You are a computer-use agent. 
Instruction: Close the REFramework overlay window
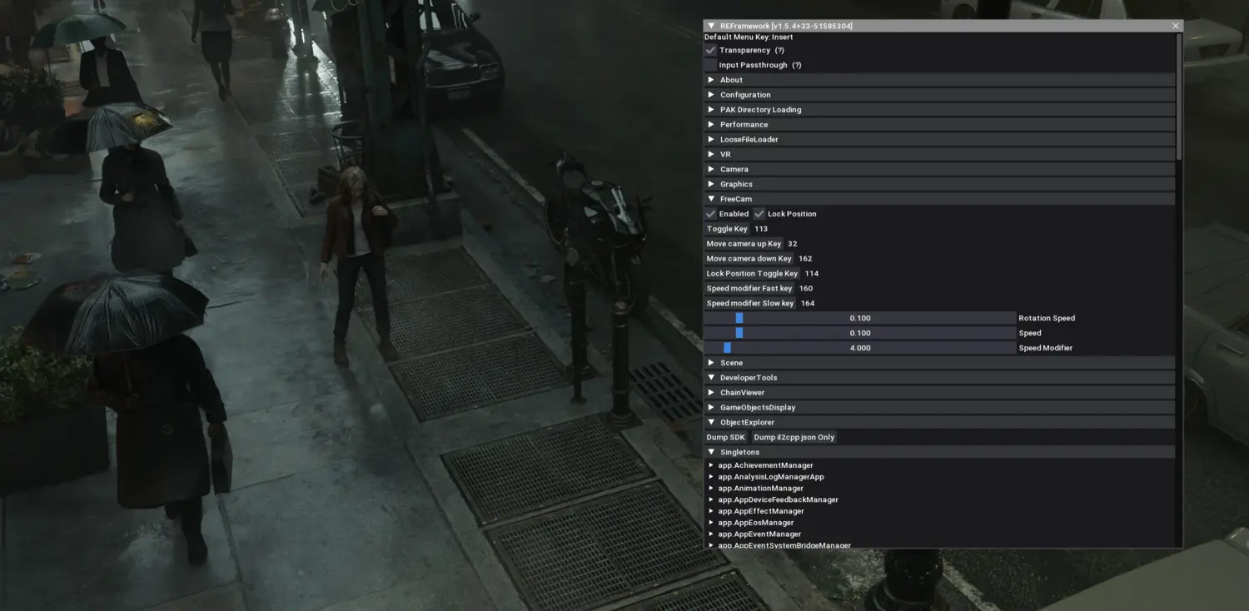[x=1175, y=26]
